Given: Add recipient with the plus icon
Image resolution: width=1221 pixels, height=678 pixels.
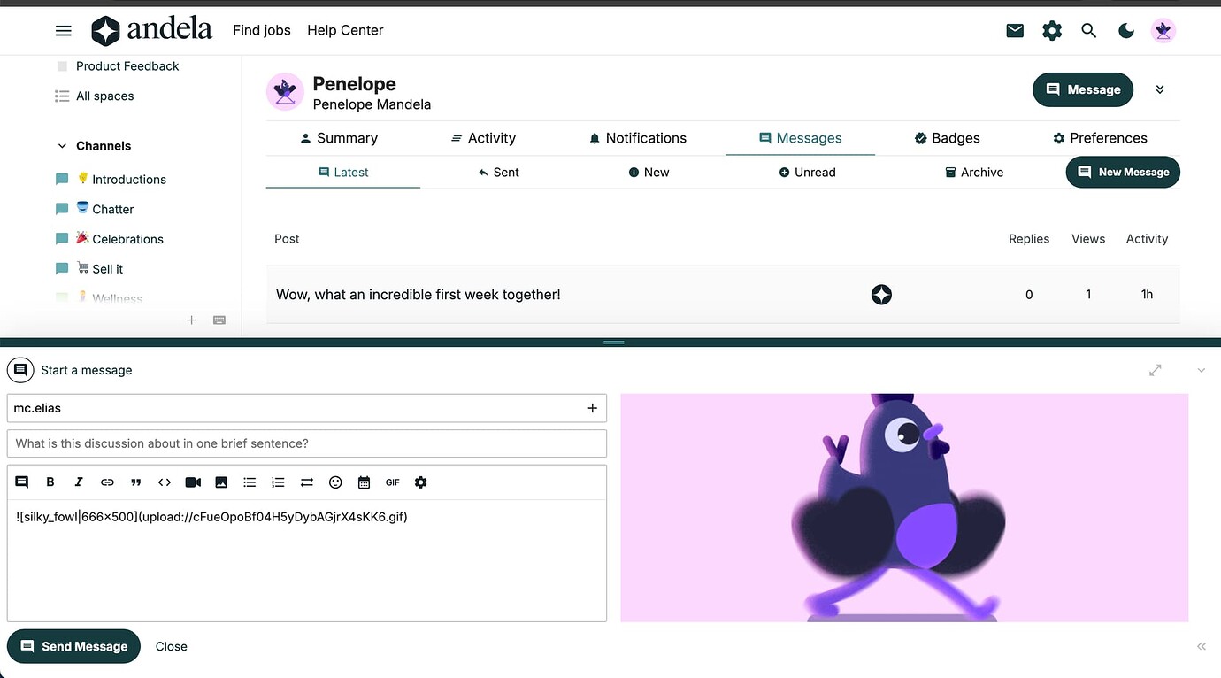Looking at the screenshot, I should click(592, 408).
